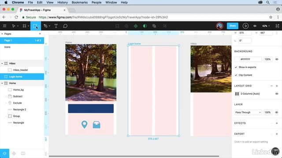Image resolution: width=282 pixels, height=158 pixels.
Task: Open the View menu
Action: point(50,3)
